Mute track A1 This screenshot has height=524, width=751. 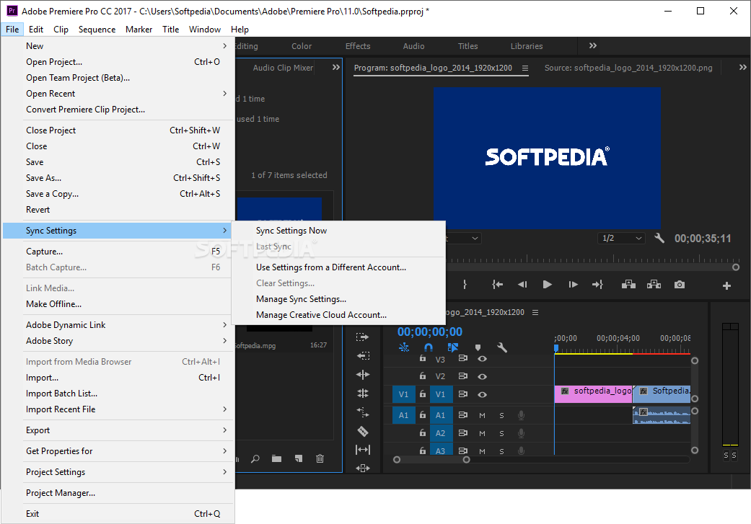point(483,415)
